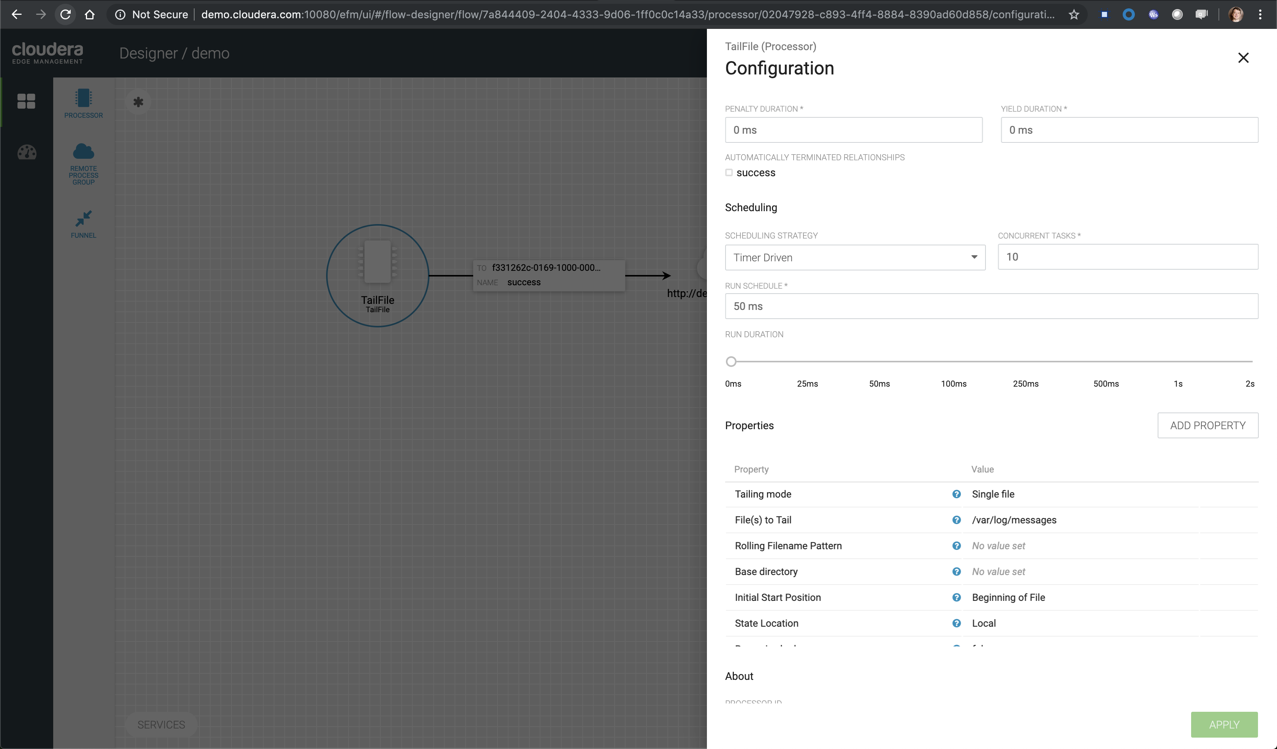Set run duration to 25ms label
The width and height of the screenshot is (1277, 749).
pos(807,384)
